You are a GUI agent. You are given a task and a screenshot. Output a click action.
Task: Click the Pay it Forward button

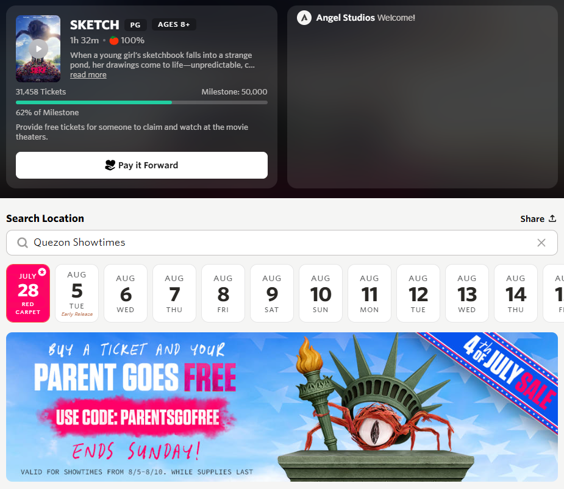click(x=141, y=165)
